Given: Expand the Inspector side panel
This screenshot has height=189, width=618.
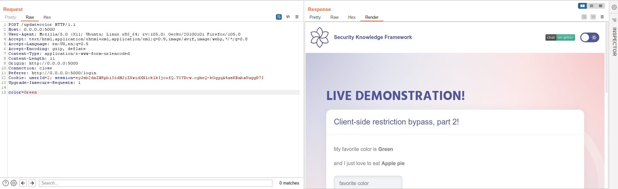Looking at the screenshot, I should click(x=614, y=42).
